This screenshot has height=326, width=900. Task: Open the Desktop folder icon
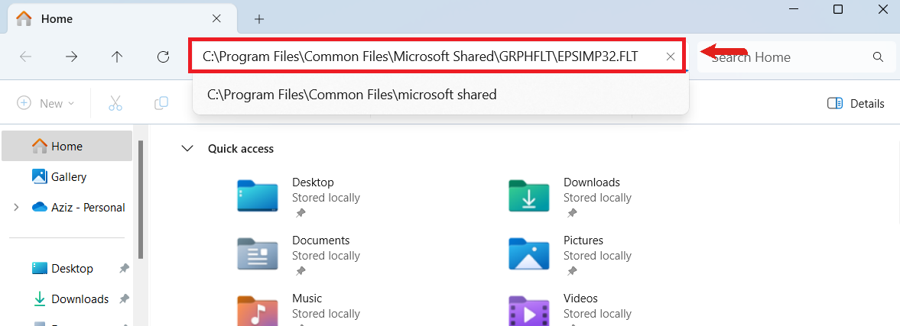click(258, 195)
